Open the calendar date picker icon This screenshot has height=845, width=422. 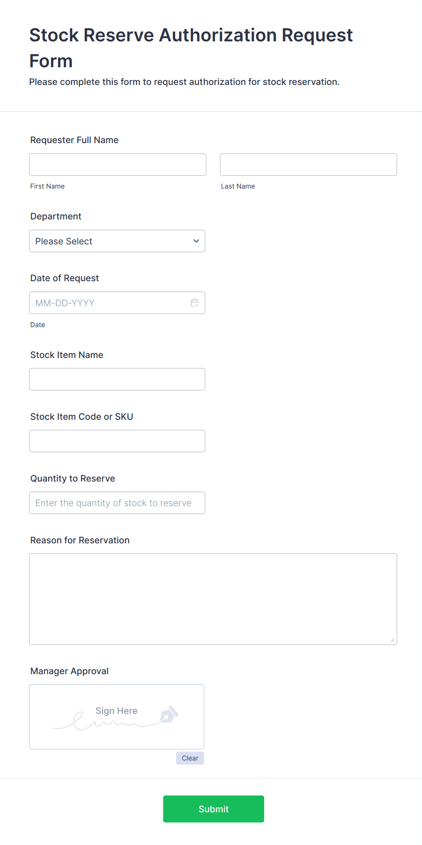[x=195, y=303]
